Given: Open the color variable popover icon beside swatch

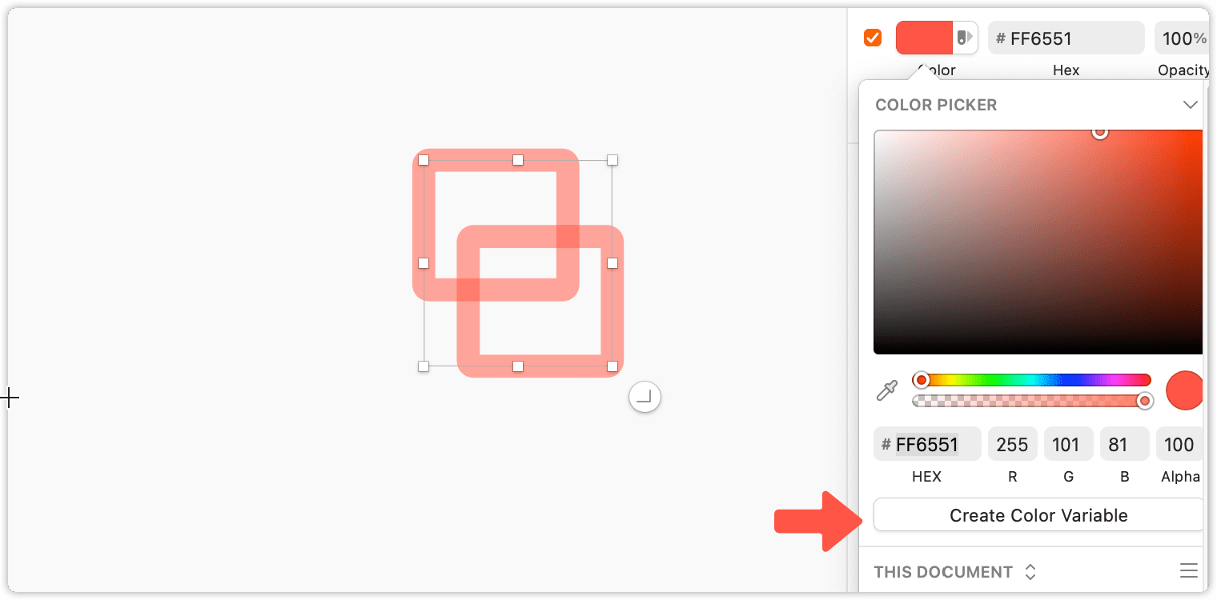Looking at the screenshot, I should pyautogui.click(x=965, y=38).
